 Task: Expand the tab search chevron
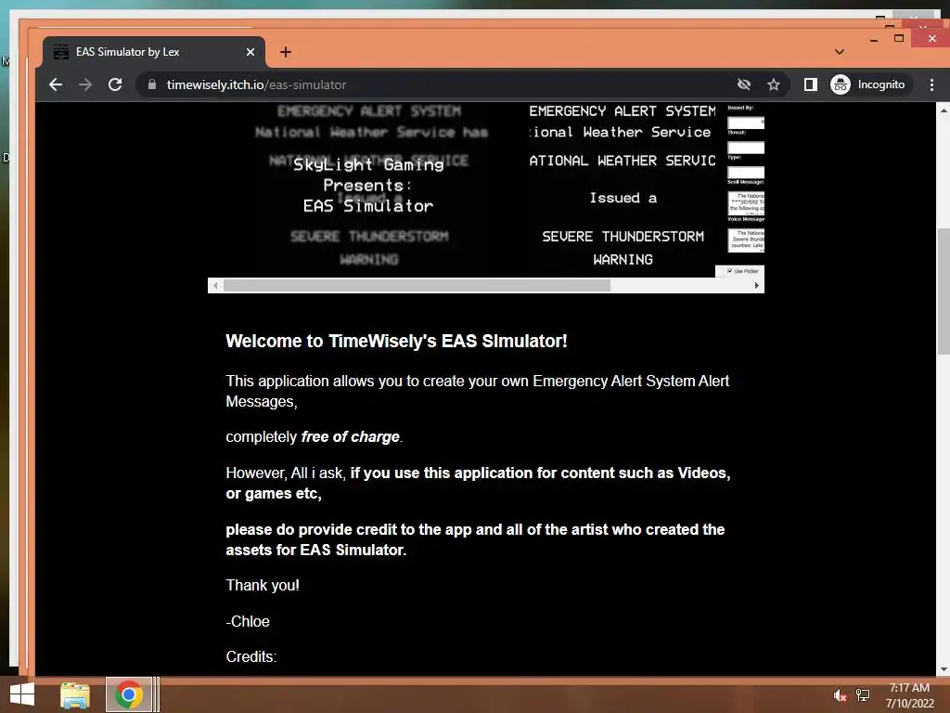(839, 52)
